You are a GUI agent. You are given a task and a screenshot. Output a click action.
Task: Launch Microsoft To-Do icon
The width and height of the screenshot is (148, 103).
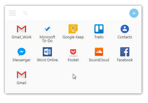[47, 29]
